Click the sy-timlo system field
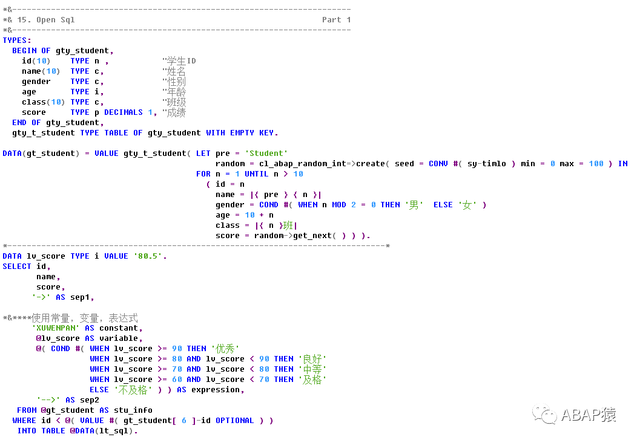637x443 pixels. pyautogui.click(x=487, y=163)
